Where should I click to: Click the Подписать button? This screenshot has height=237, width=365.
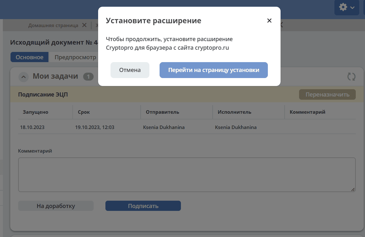pyautogui.click(x=143, y=206)
